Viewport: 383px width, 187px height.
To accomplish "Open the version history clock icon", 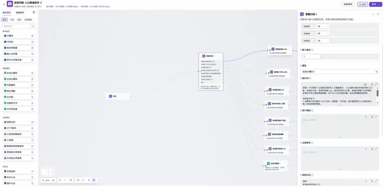I will pos(71,180).
